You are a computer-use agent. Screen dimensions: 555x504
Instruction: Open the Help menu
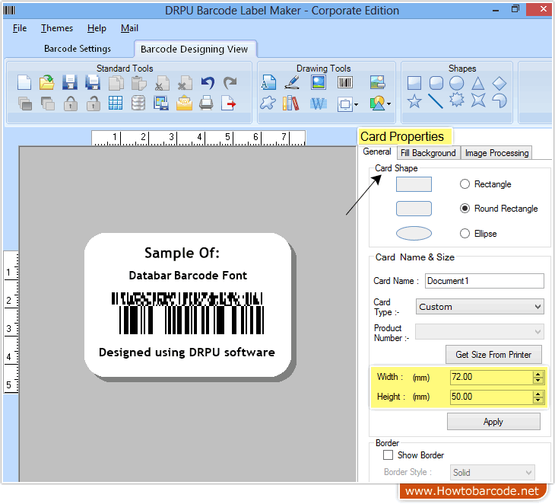pos(97,28)
